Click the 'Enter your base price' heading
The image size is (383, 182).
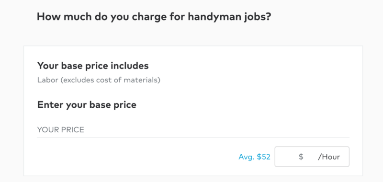click(87, 105)
